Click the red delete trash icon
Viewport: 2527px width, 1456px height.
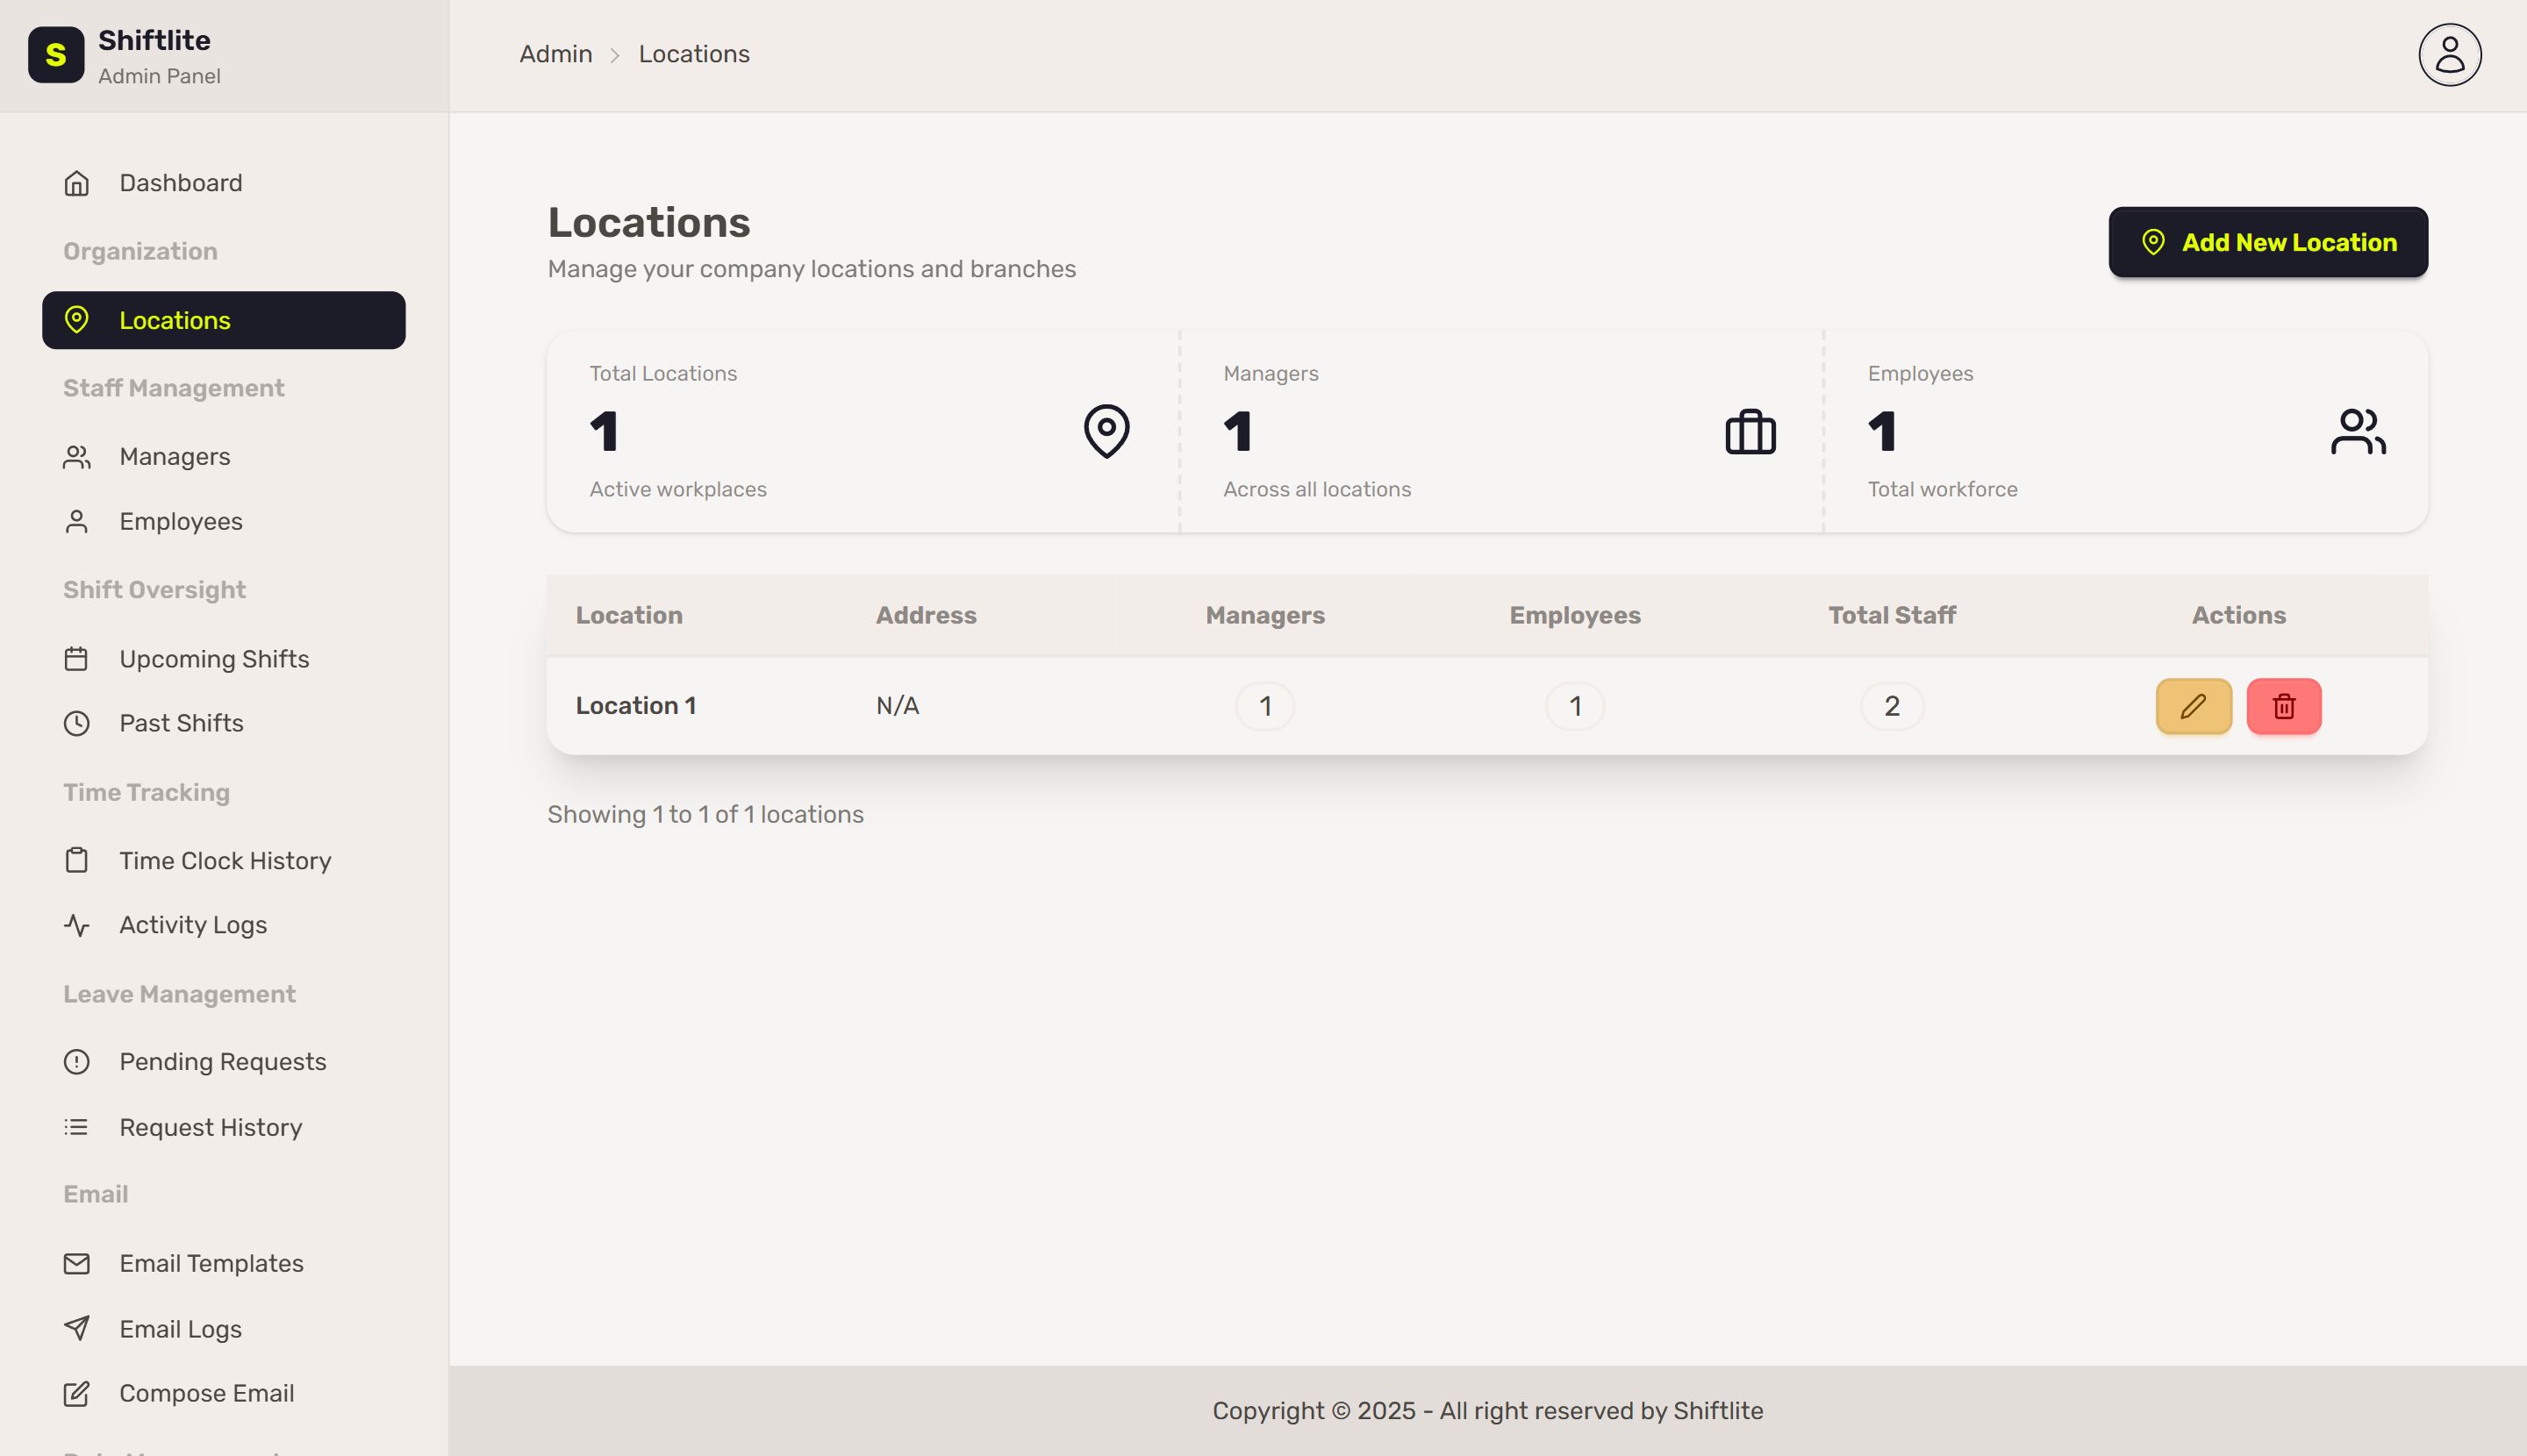coord(2283,706)
